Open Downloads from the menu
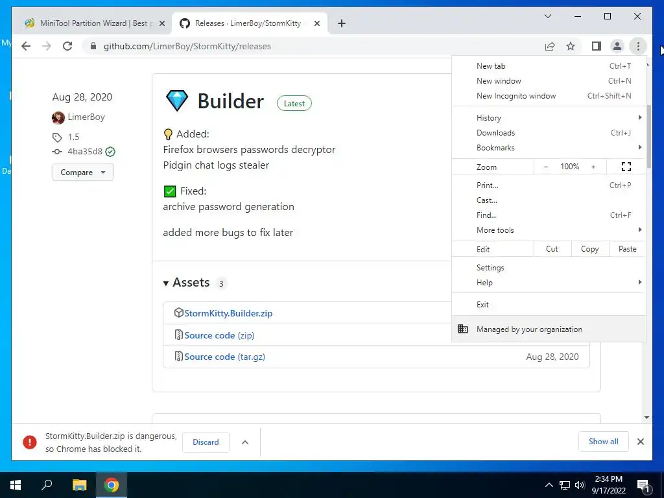This screenshot has height=498, width=664. pos(549,132)
